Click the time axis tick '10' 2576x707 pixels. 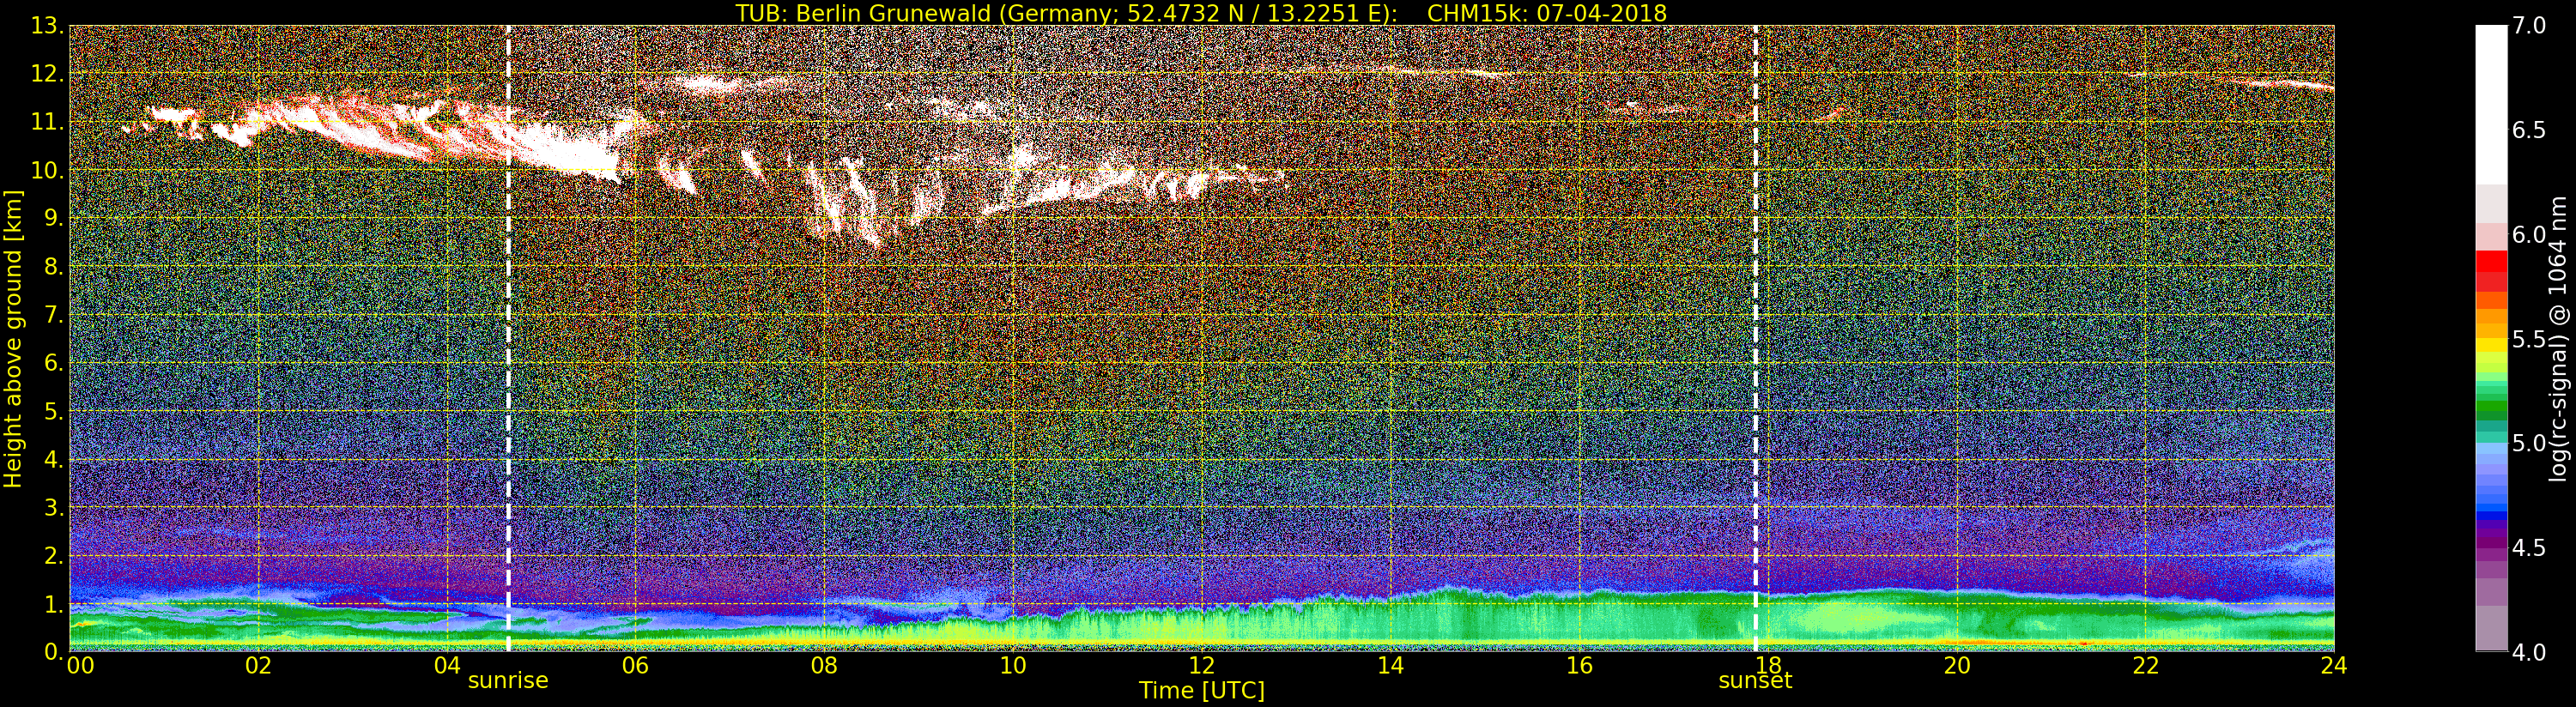pyautogui.click(x=1013, y=666)
